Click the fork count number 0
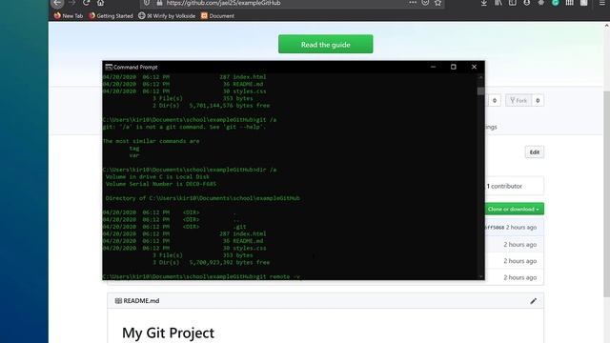Viewport: 610px width, 343px height. [x=538, y=101]
